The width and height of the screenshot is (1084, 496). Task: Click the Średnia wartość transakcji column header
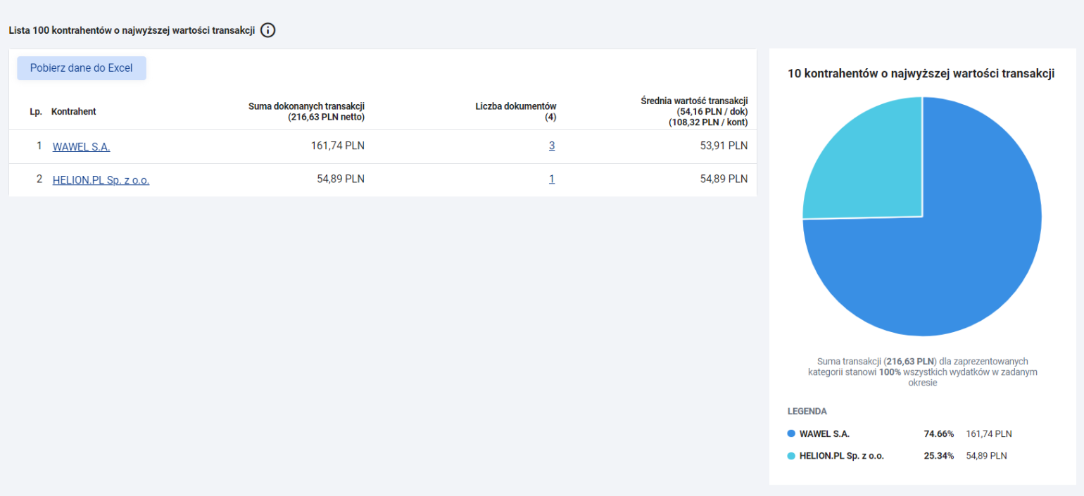pos(694,111)
